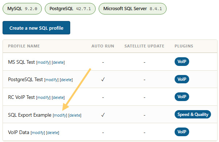This screenshot has width=219, height=142.
Task: Click the satellite update dash for PostgreSQL Test
Action: click(144, 80)
